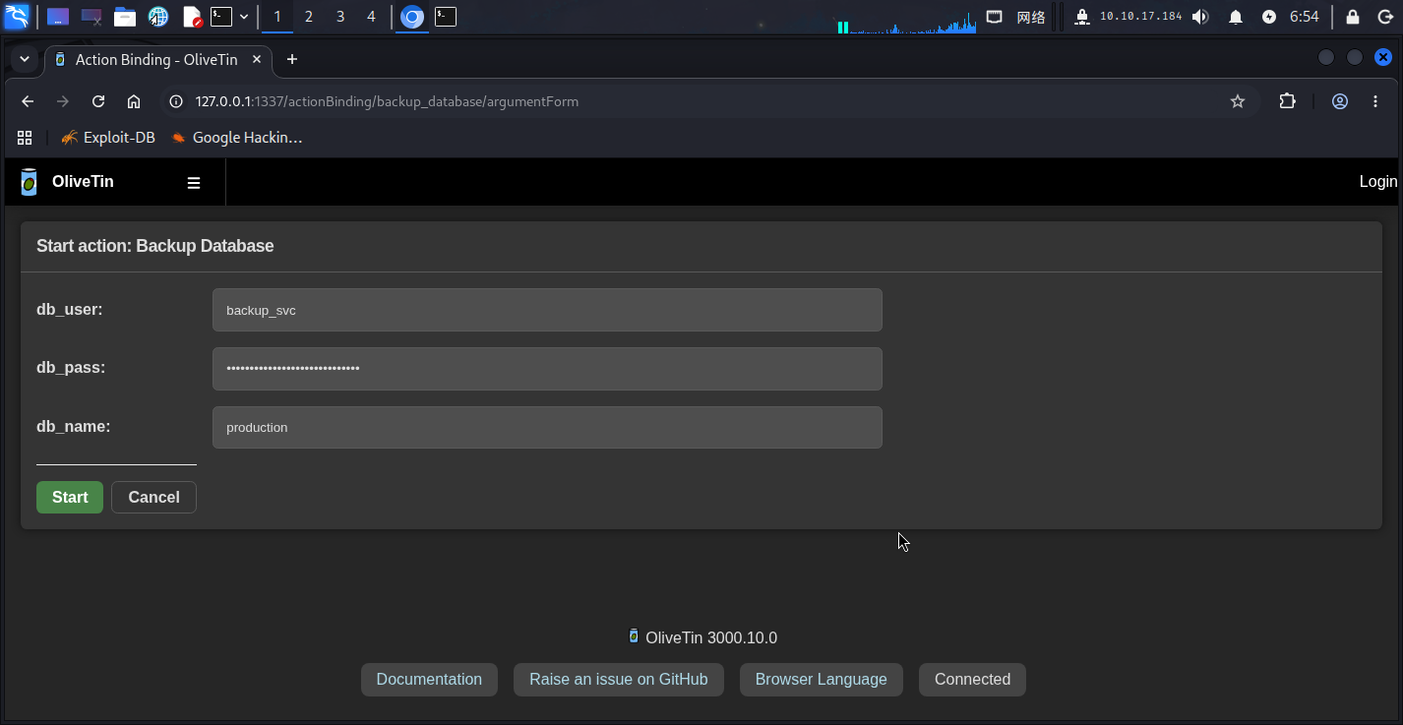This screenshot has width=1403, height=725.
Task: Edit the db_user field
Action: click(547, 310)
